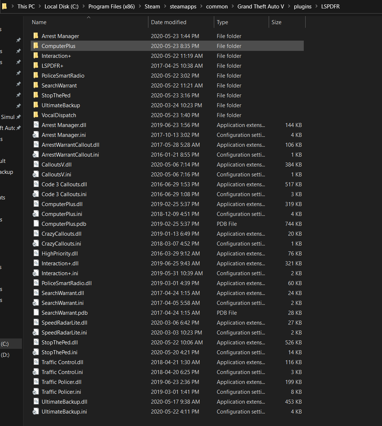Click the pin icon beside Simul in sidebar
The image size is (382, 426).
coord(18,117)
